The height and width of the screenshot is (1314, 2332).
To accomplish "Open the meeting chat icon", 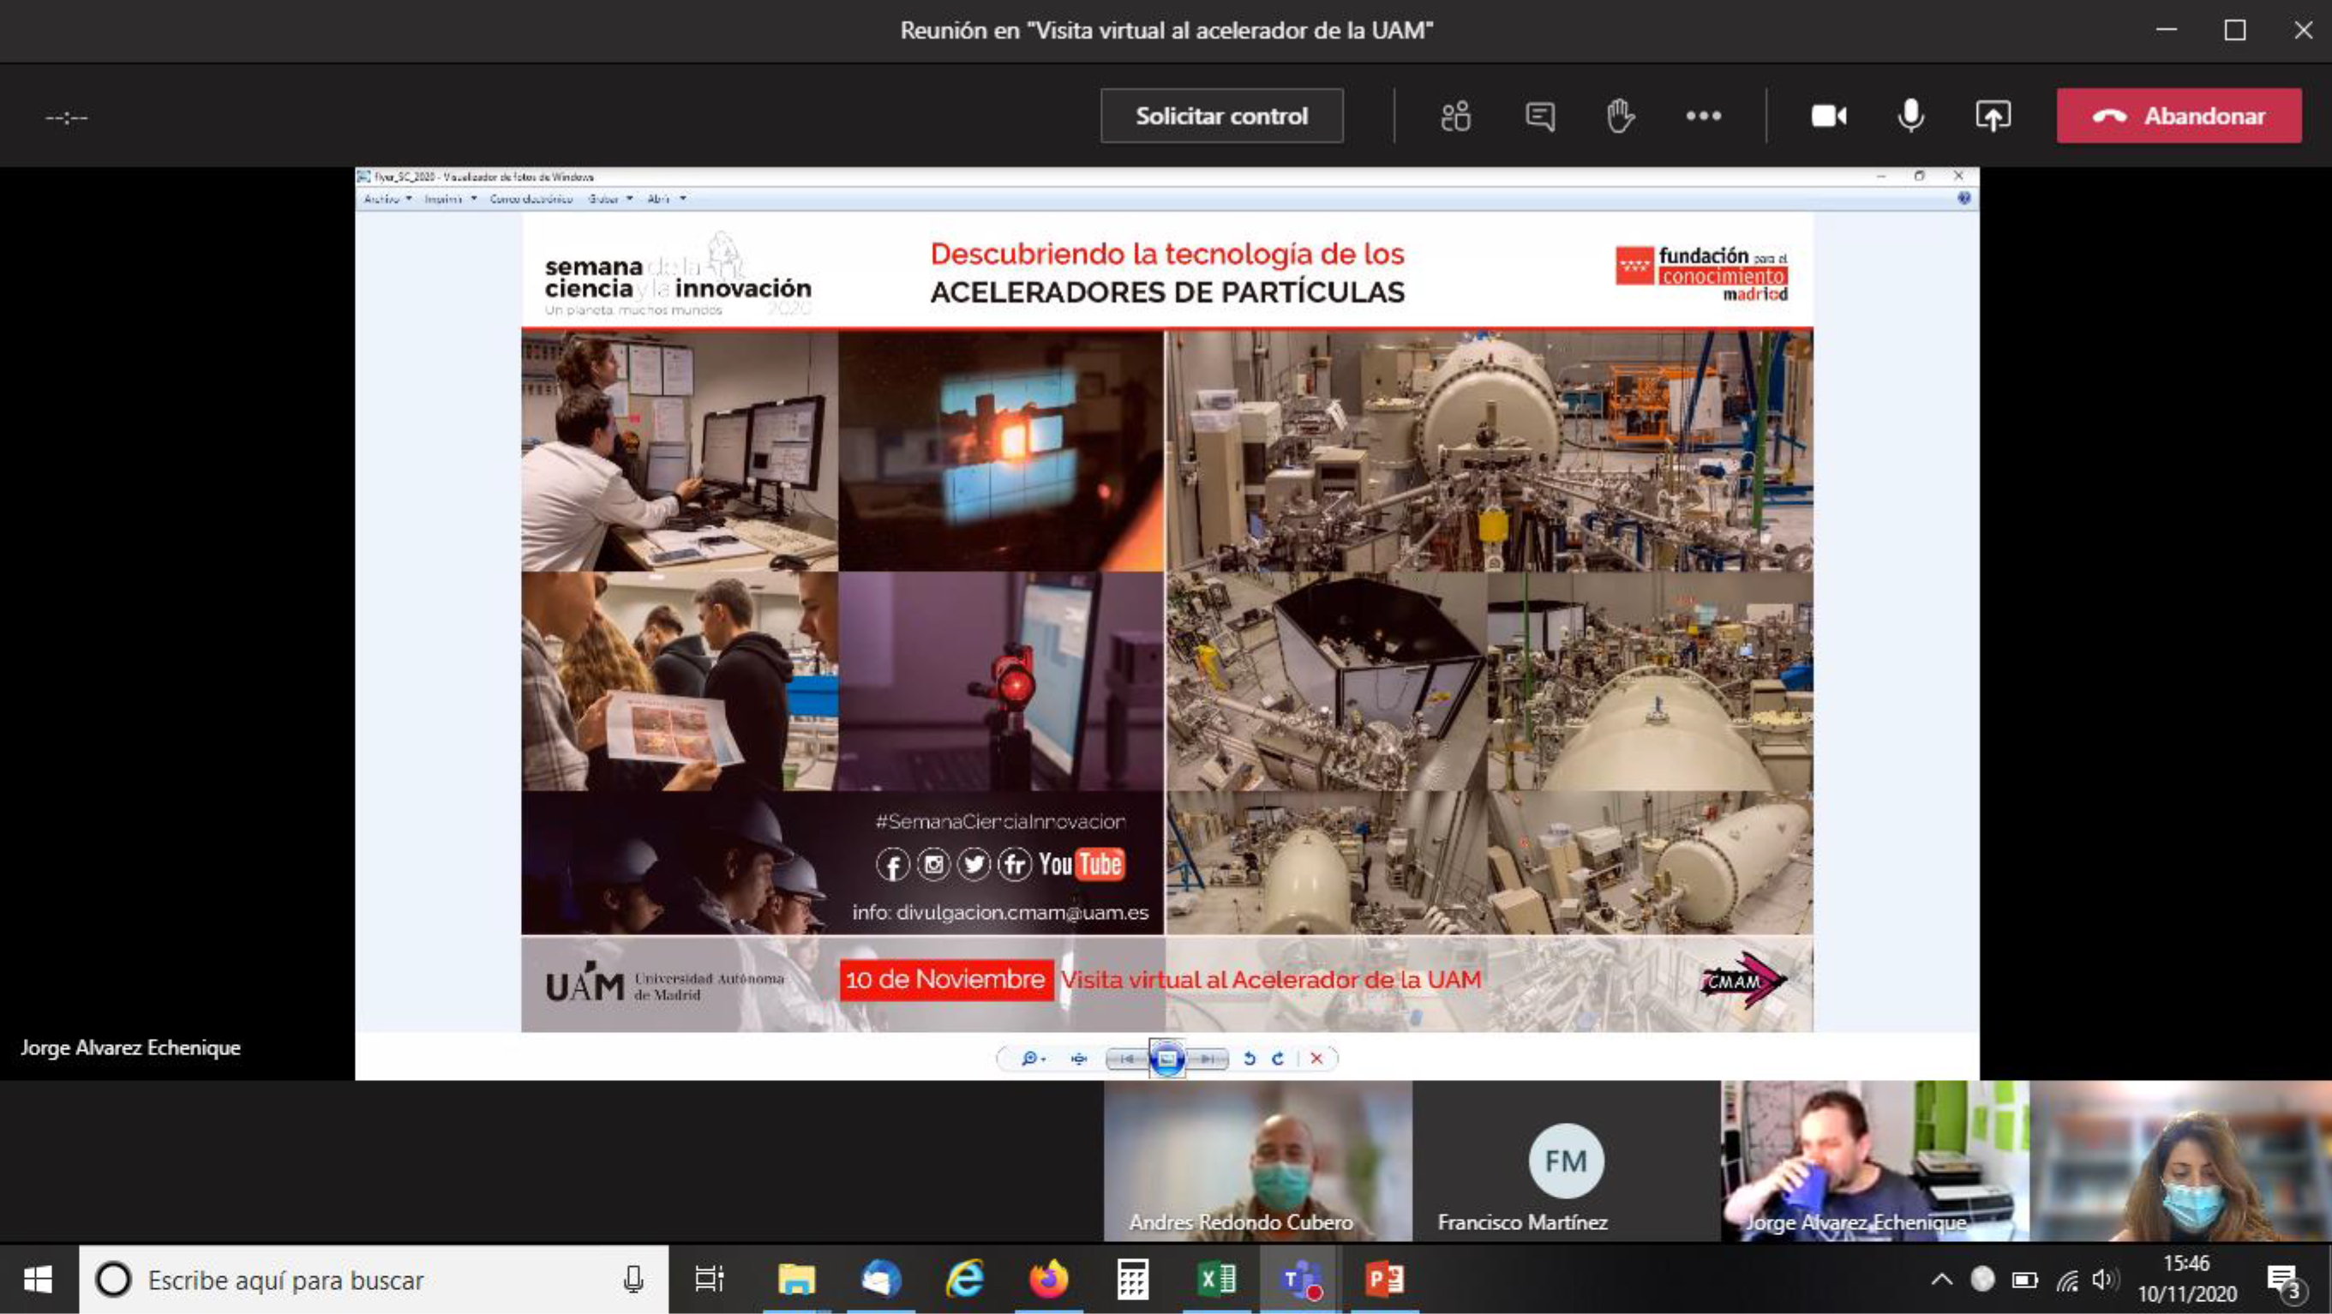I will pos(1539,116).
